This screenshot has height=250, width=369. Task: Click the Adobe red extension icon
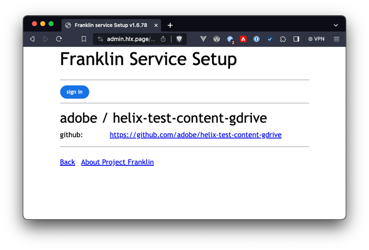(x=243, y=39)
